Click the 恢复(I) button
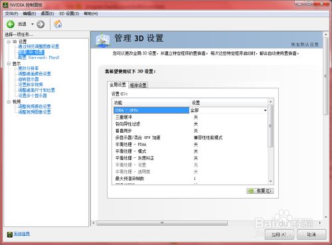 point(260,191)
